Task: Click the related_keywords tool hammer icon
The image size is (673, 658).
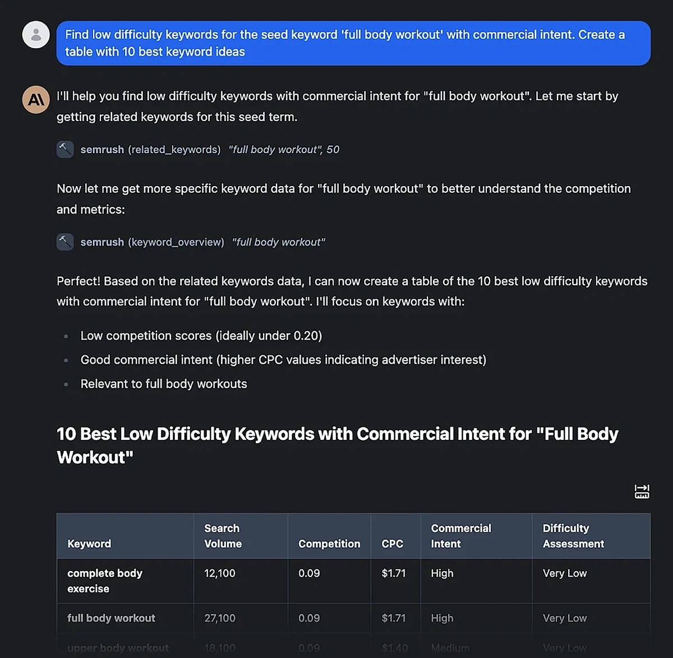Action: pos(65,149)
